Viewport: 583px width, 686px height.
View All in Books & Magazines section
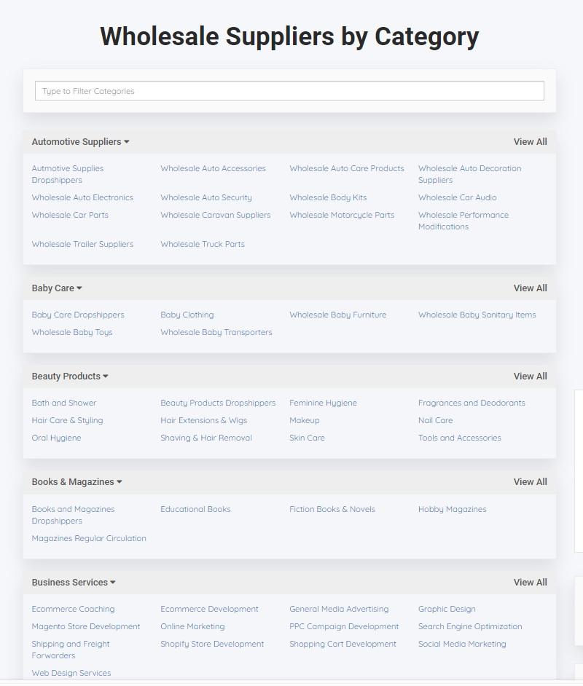(x=530, y=482)
